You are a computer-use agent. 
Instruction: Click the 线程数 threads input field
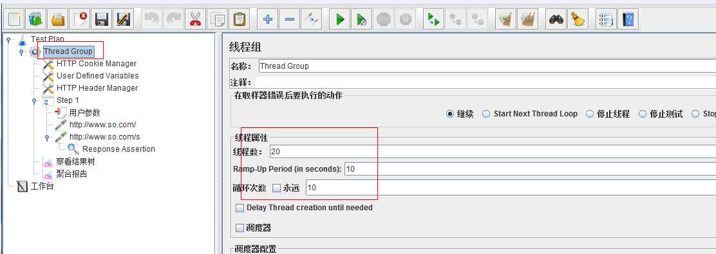coord(493,151)
